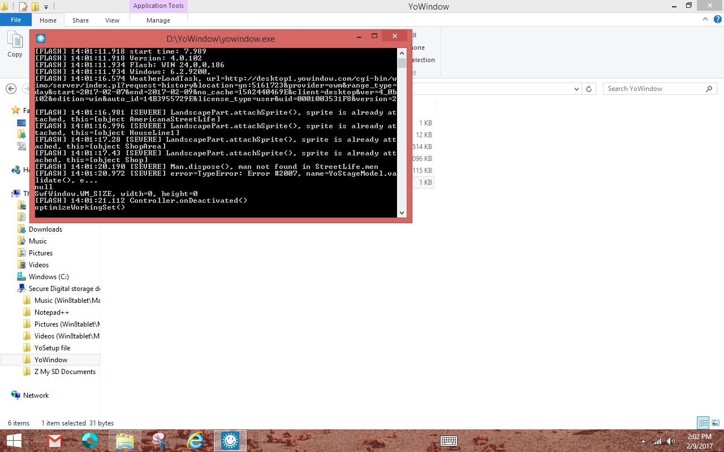Click the console window's system menu icon
This screenshot has width=724, height=452.
41,38
